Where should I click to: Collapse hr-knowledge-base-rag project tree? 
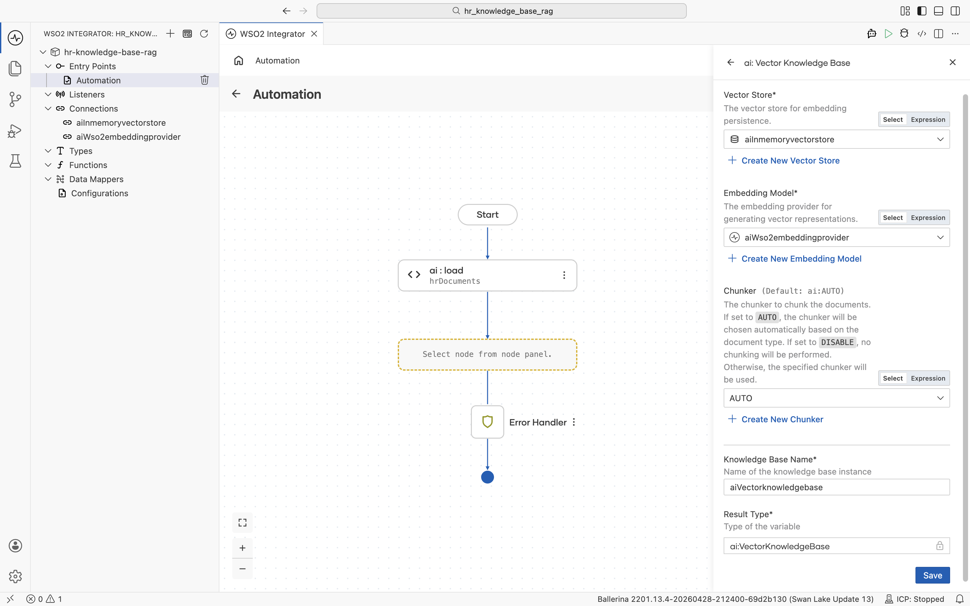(43, 52)
